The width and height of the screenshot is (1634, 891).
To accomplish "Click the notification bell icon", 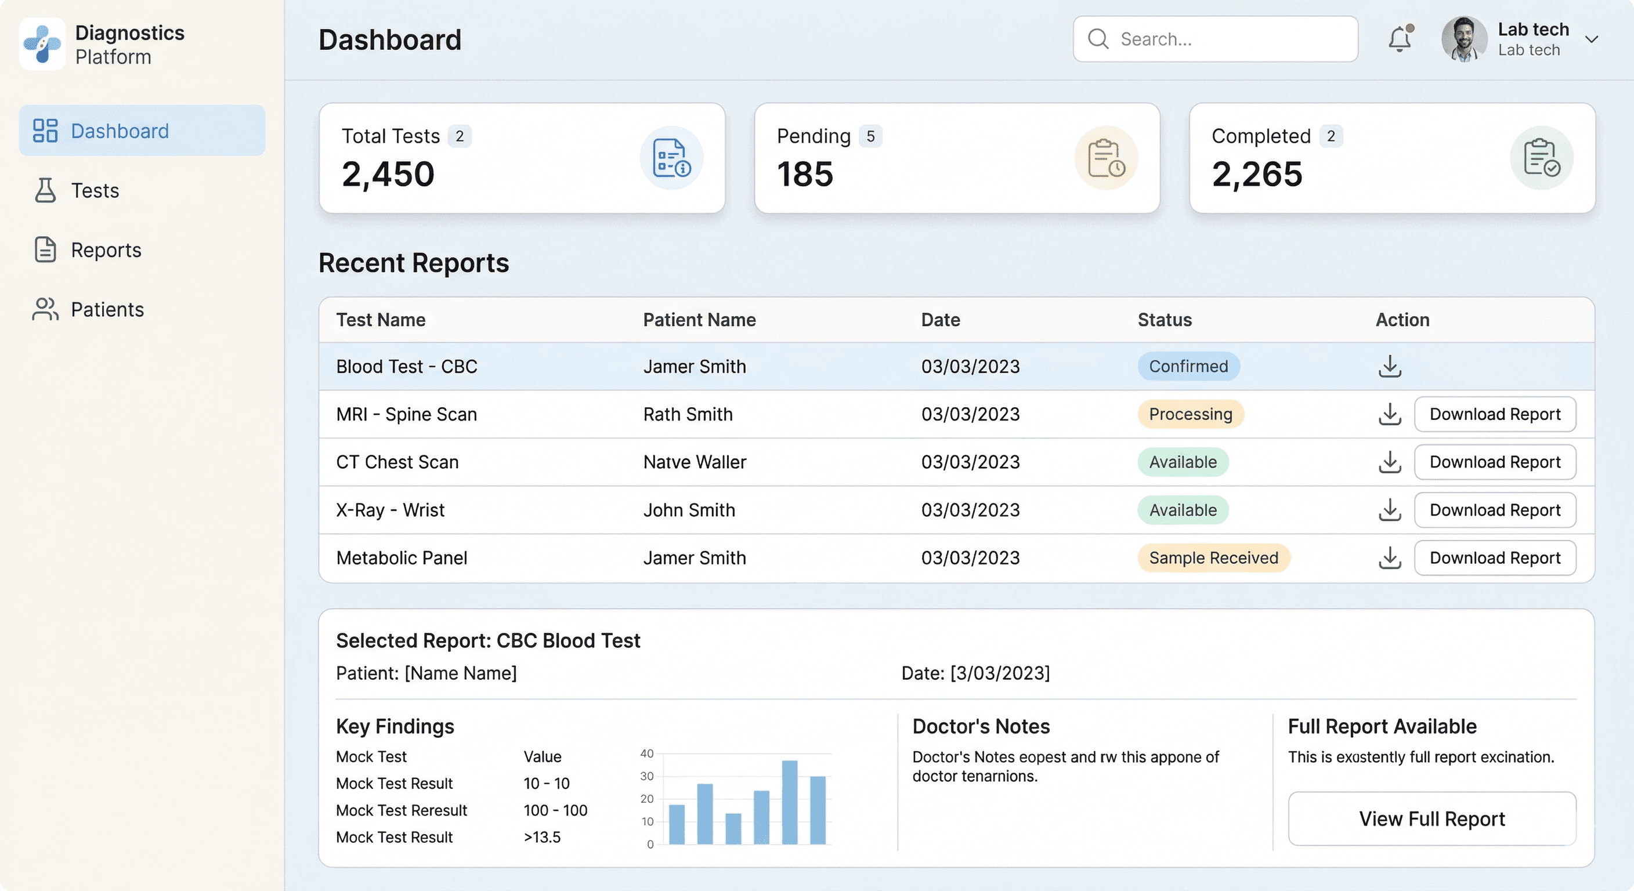I will click(x=1400, y=39).
